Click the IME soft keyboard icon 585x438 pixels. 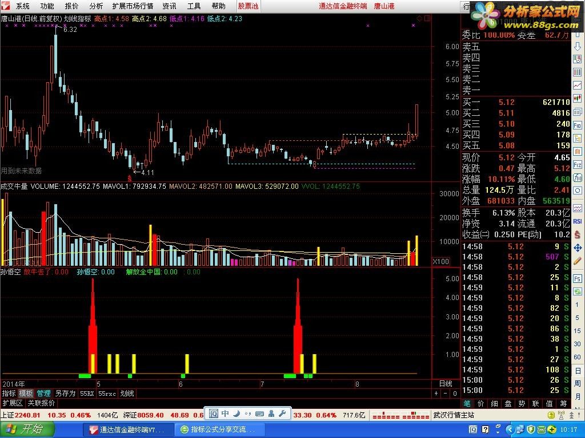[x=260, y=413]
